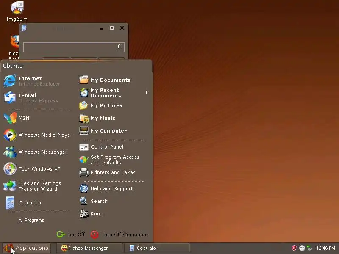Click the red Turn Off Computer icon
339x254 pixels.
pos(94,235)
